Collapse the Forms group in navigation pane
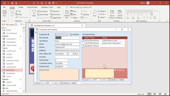Screen dimensions: 170x96 [x=20, y=48]
